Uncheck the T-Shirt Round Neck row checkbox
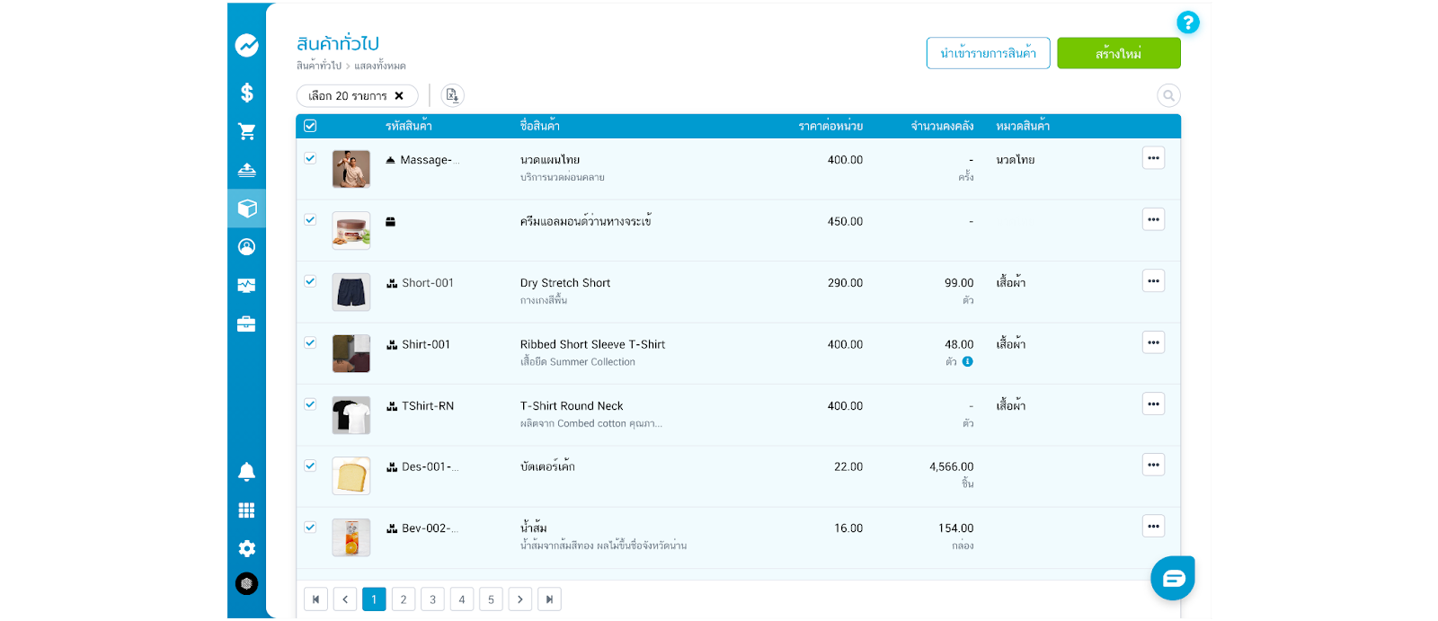 click(x=310, y=404)
